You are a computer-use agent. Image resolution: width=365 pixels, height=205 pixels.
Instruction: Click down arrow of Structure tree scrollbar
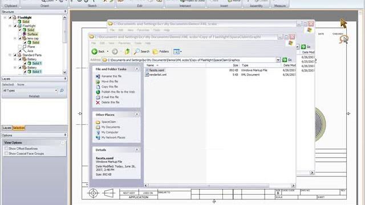[64, 72]
